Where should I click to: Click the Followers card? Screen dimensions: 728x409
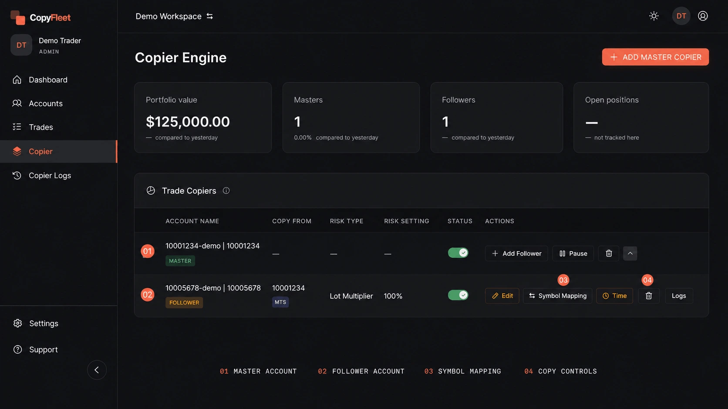[496, 117]
